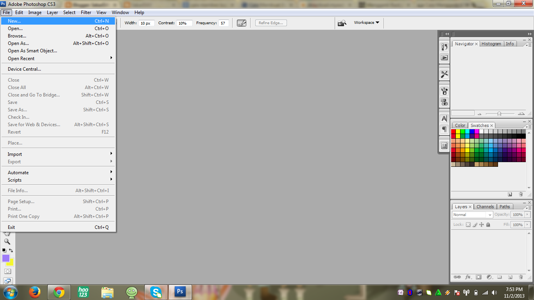Switch to the Paths tab
This screenshot has height=300, width=534.
coord(505,207)
